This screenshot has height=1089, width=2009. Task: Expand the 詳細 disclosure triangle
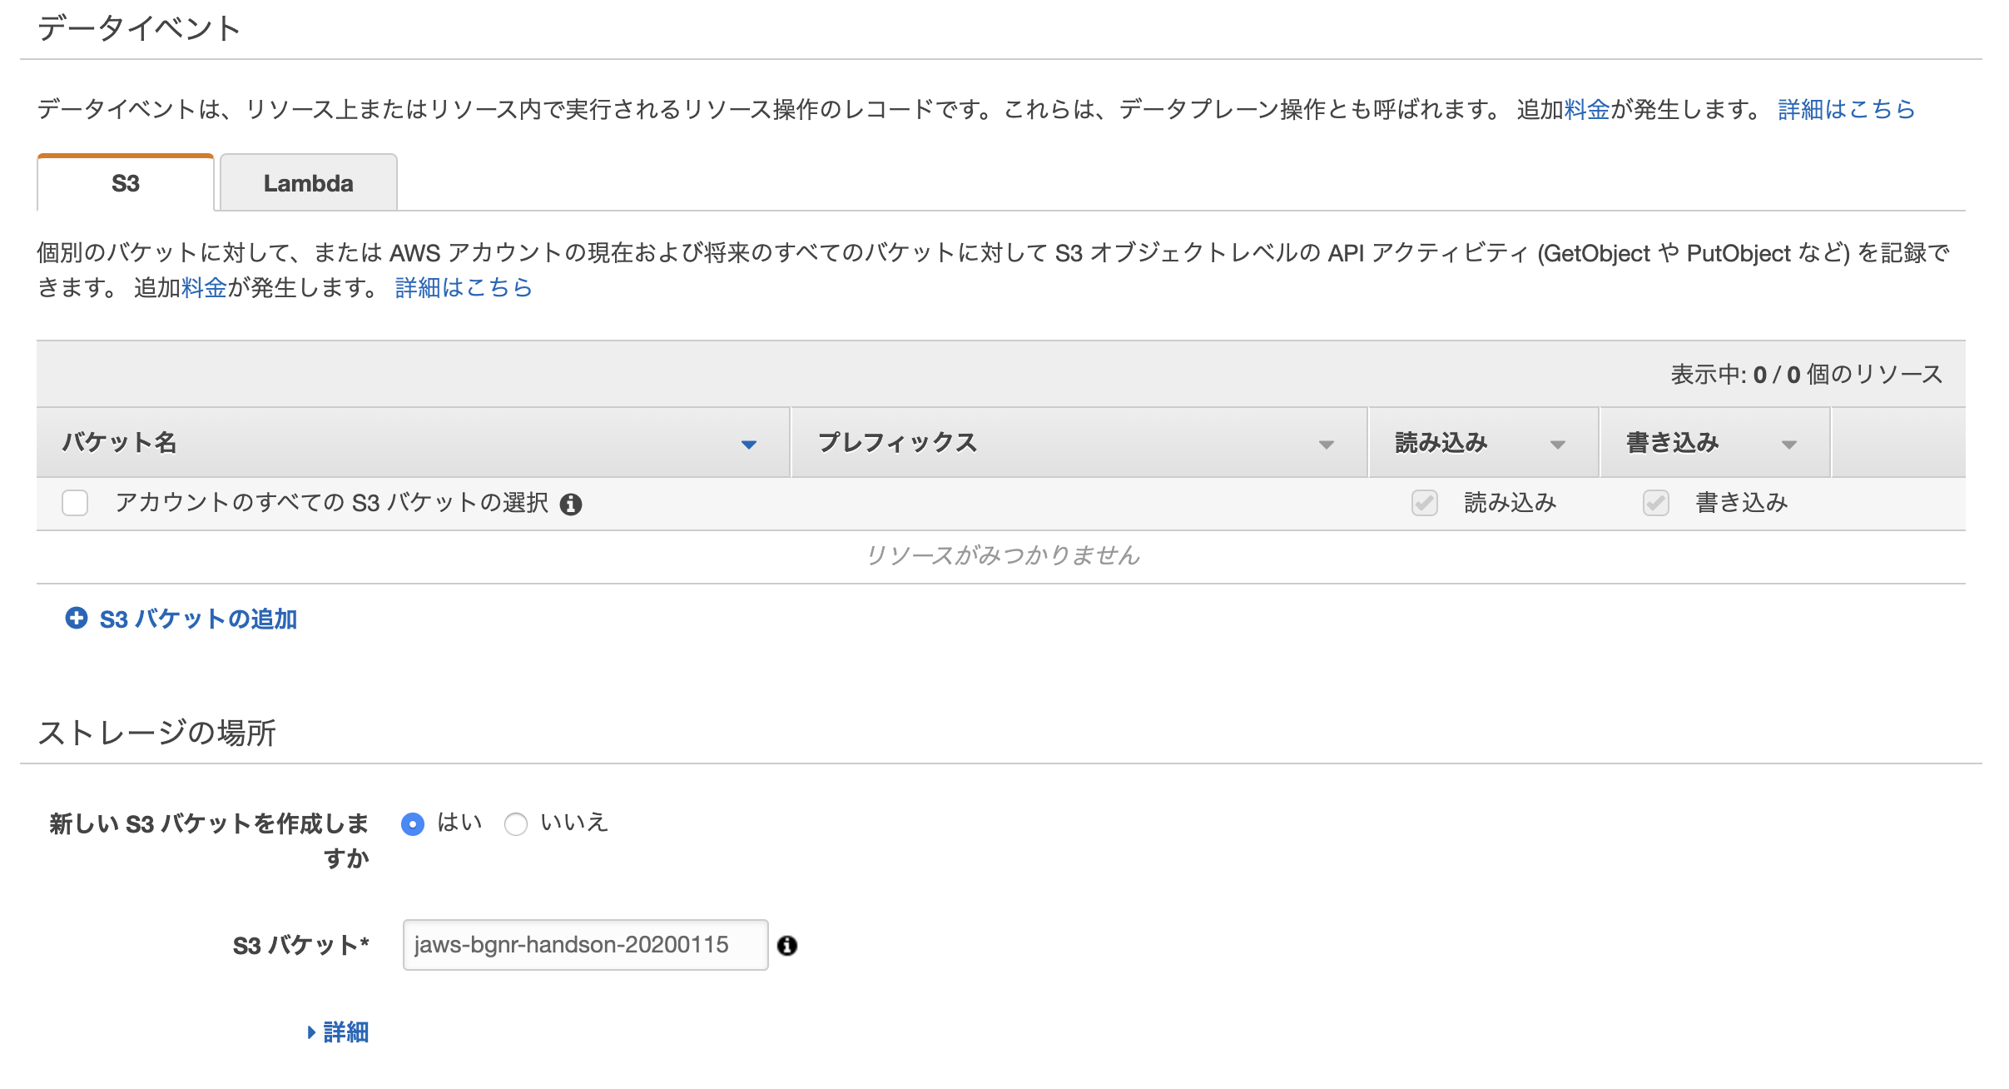pyautogui.click(x=314, y=1032)
